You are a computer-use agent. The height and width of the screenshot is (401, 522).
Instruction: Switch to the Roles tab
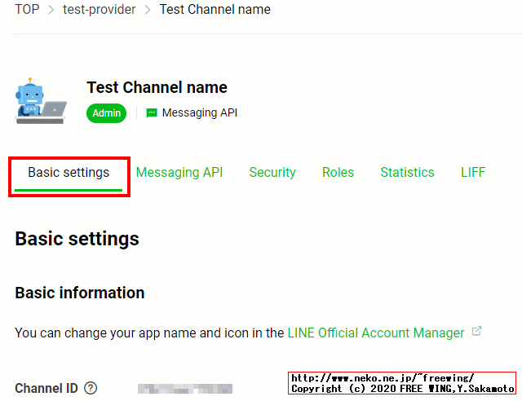tap(338, 173)
